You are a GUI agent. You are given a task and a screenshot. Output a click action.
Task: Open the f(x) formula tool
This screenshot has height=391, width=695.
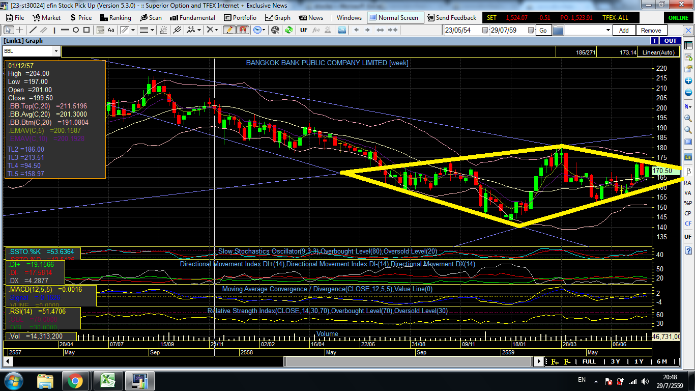(x=316, y=30)
